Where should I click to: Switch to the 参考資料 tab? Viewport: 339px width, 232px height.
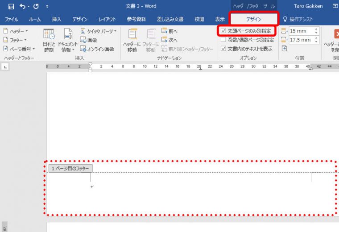(136, 19)
